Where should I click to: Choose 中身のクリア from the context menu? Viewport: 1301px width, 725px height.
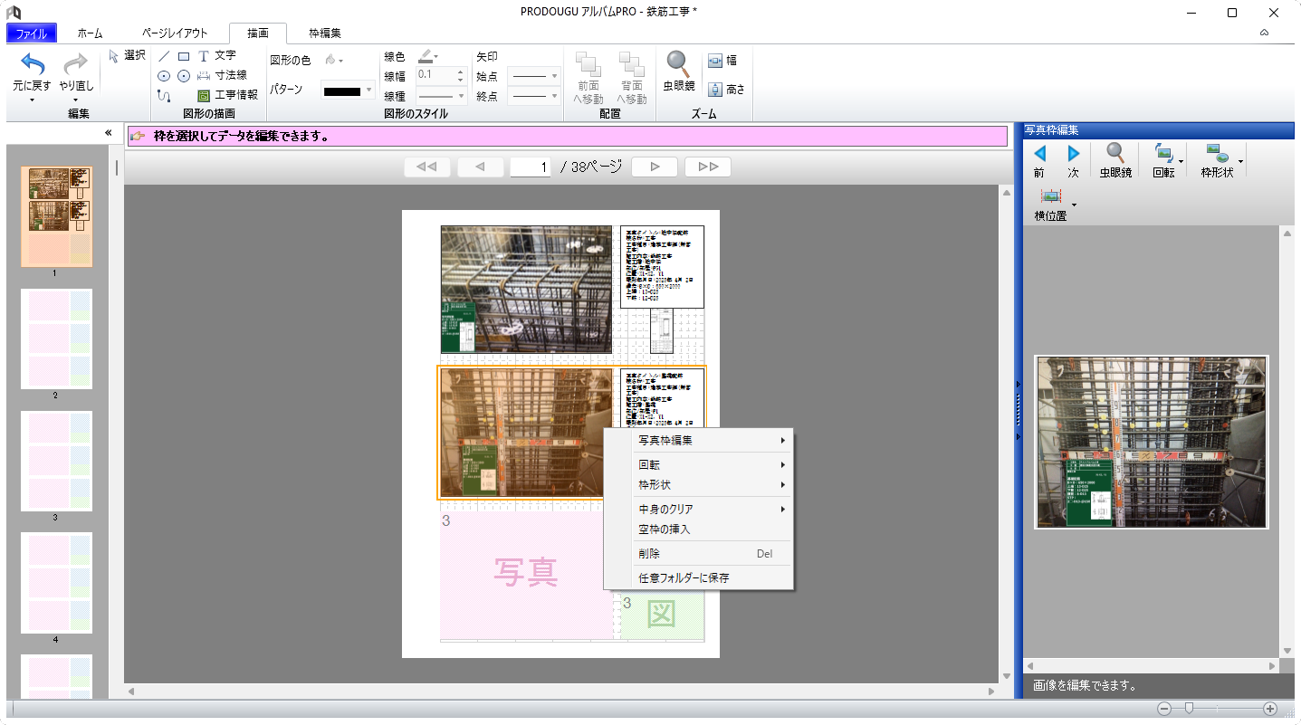pyautogui.click(x=665, y=508)
